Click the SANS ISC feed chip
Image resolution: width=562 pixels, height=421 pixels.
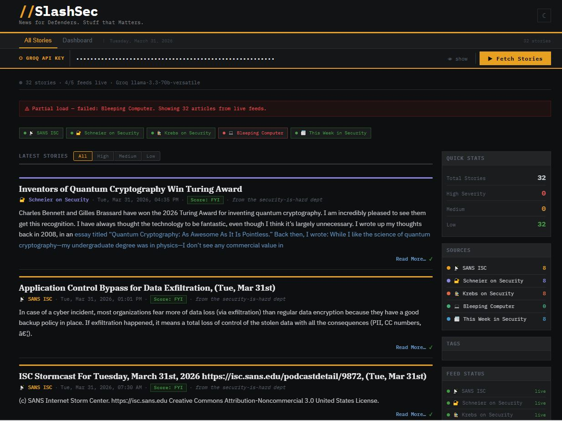pos(41,133)
